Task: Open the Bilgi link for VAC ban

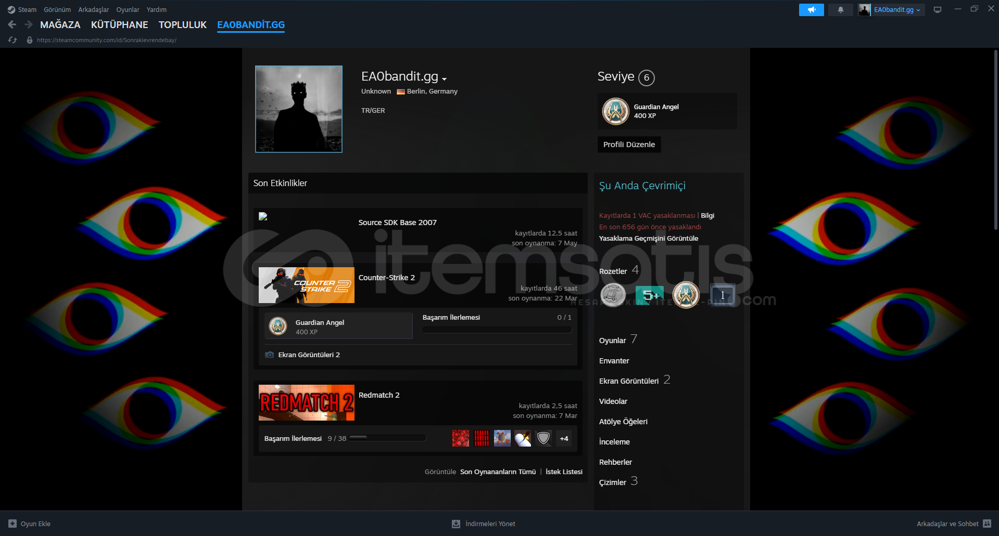Action: pyautogui.click(x=707, y=216)
